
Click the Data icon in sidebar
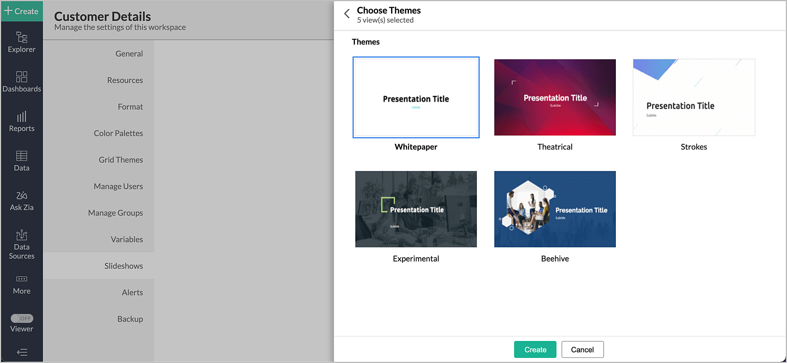[x=22, y=160]
